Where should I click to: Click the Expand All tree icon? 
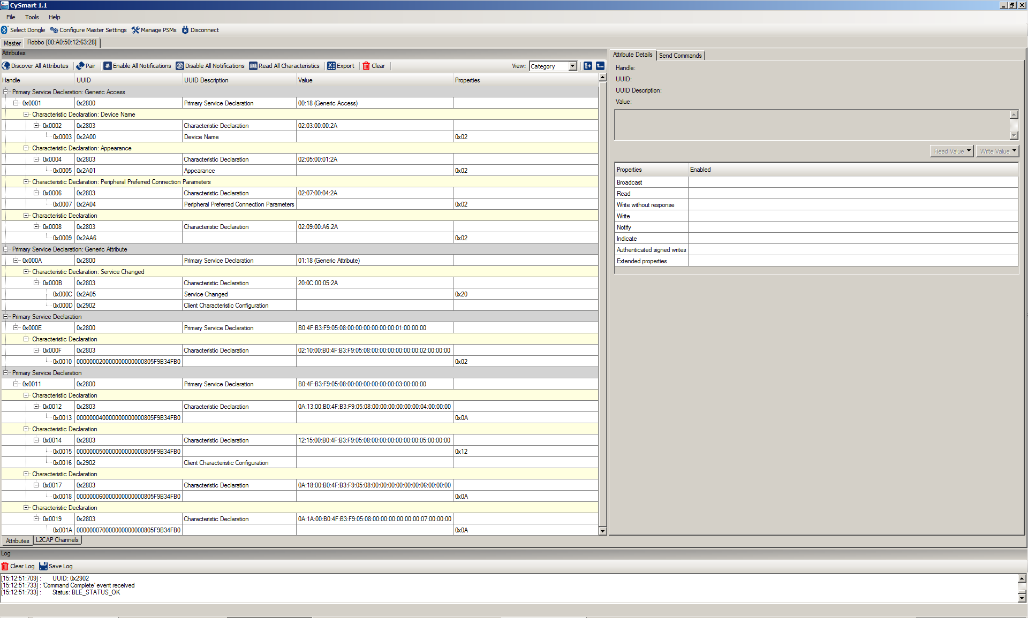pos(588,66)
